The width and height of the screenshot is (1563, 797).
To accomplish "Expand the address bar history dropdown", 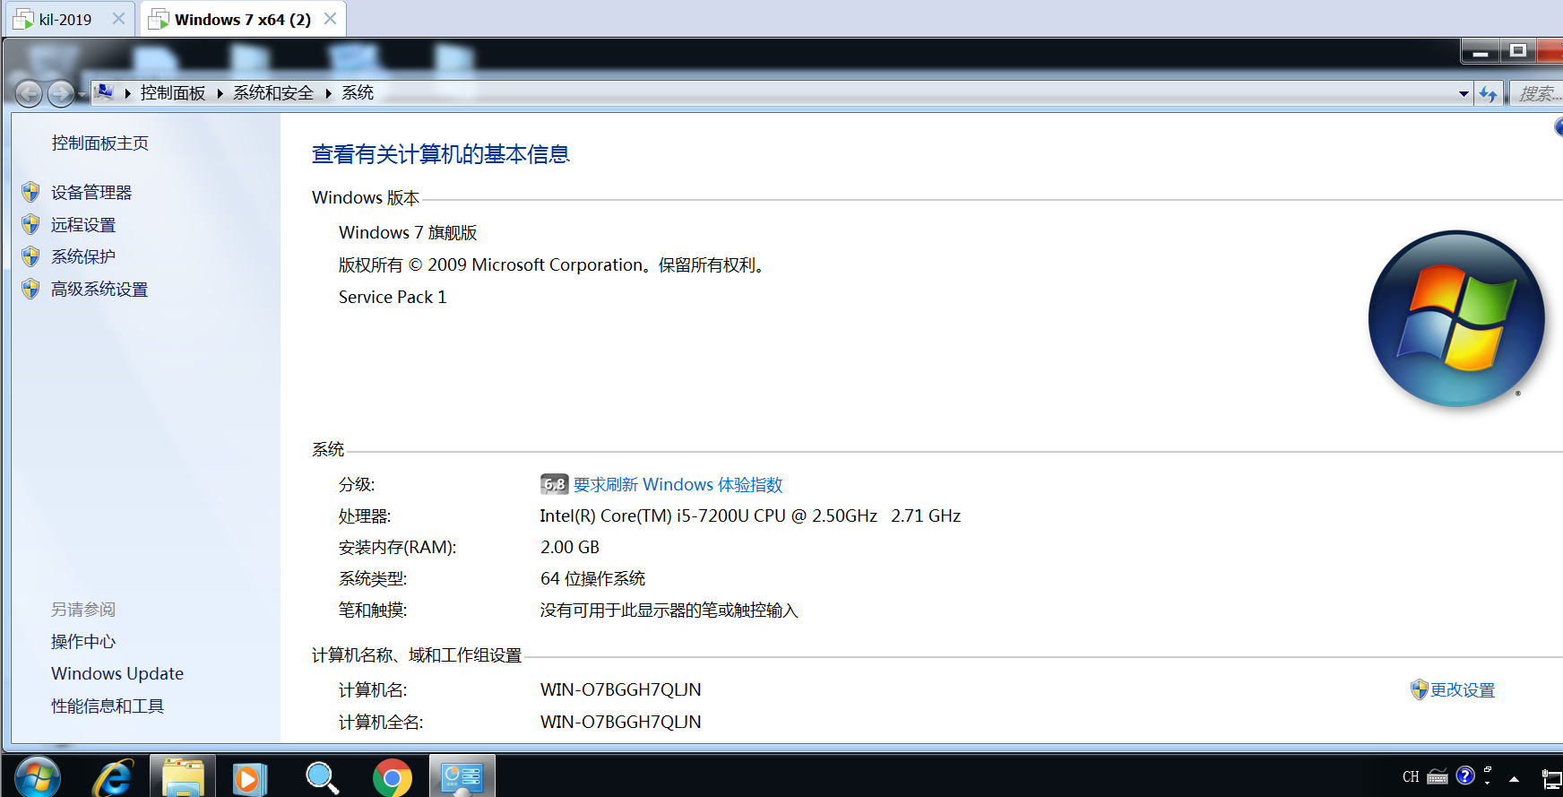I will 1464,93.
